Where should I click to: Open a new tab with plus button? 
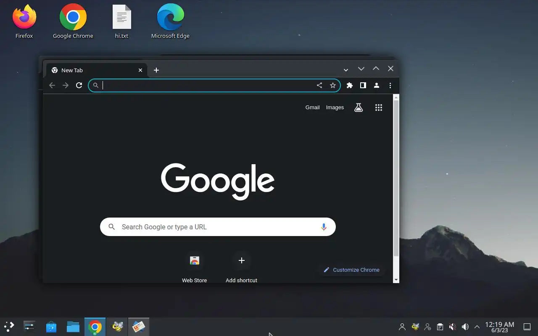pos(156,70)
